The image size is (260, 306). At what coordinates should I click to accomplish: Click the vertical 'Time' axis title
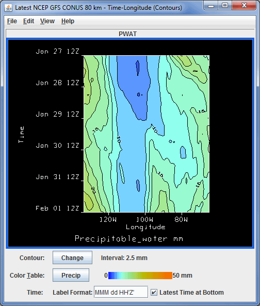coord(21,135)
